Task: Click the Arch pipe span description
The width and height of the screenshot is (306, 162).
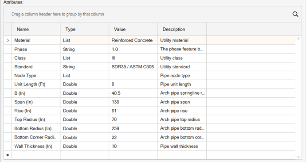Action: (182, 102)
